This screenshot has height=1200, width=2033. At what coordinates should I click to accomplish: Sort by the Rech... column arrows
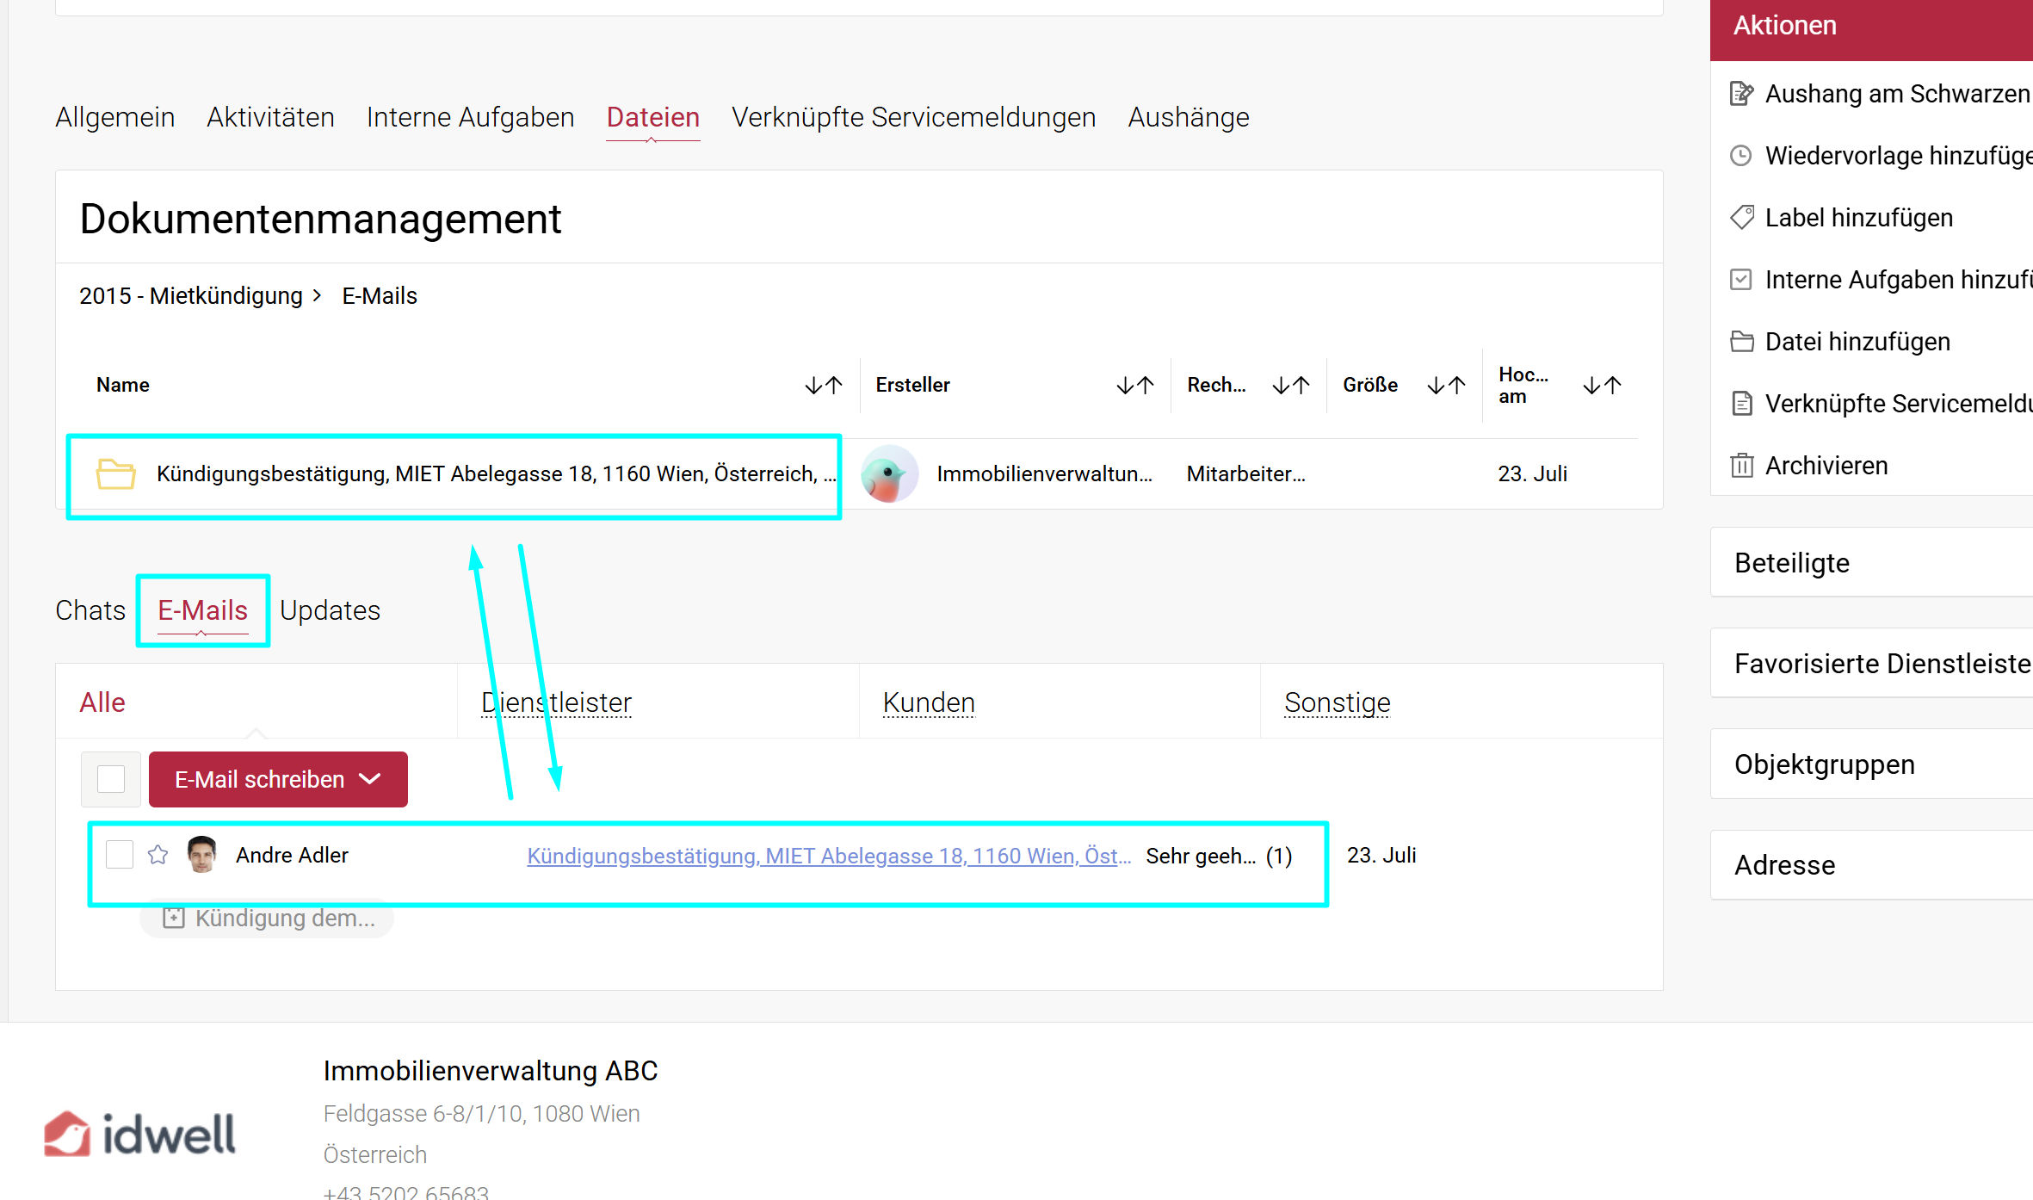click(1291, 386)
